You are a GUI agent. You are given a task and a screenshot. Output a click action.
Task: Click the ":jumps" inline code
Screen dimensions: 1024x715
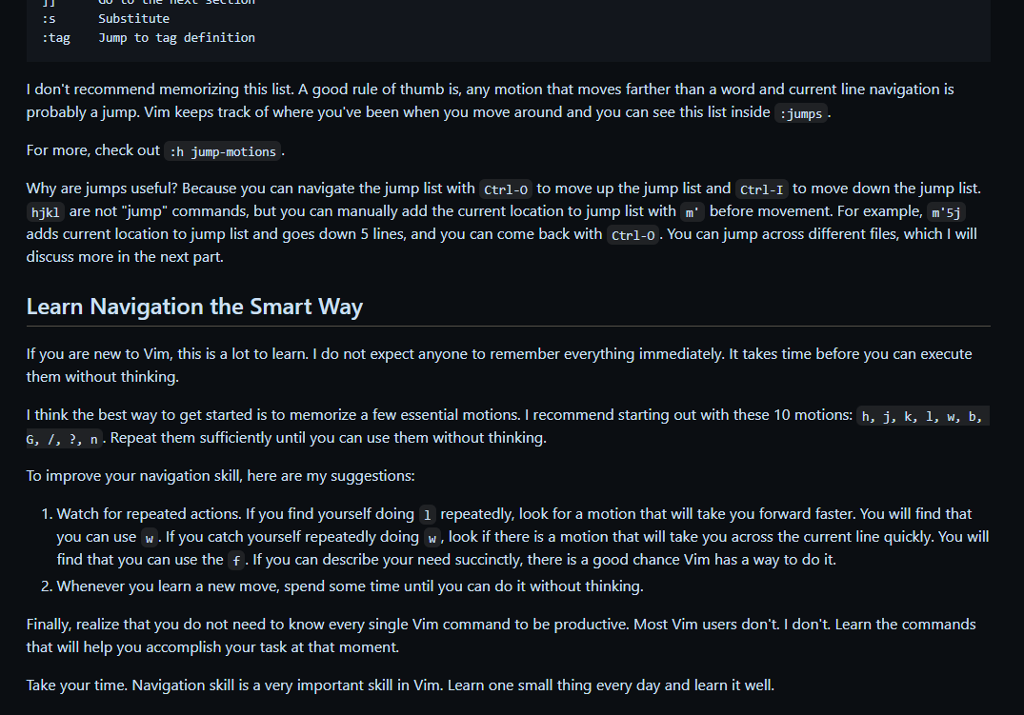coord(800,114)
